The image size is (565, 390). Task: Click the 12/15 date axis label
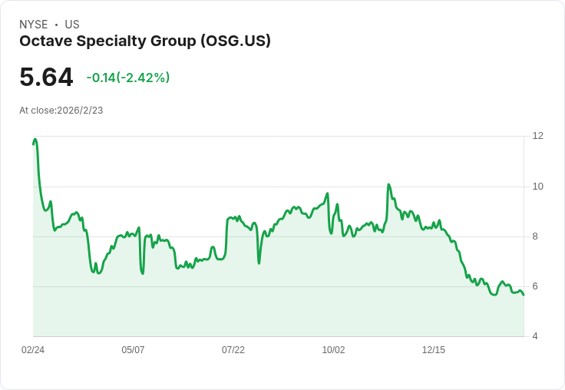(434, 350)
